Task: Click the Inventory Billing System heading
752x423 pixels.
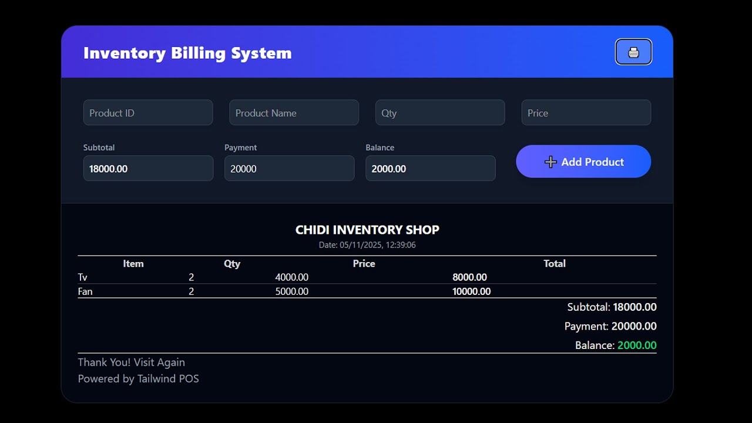Action: [187, 53]
